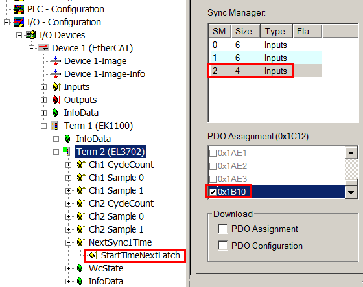Expand the WcState node
This screenshot has width=363, height=287.
68,268
